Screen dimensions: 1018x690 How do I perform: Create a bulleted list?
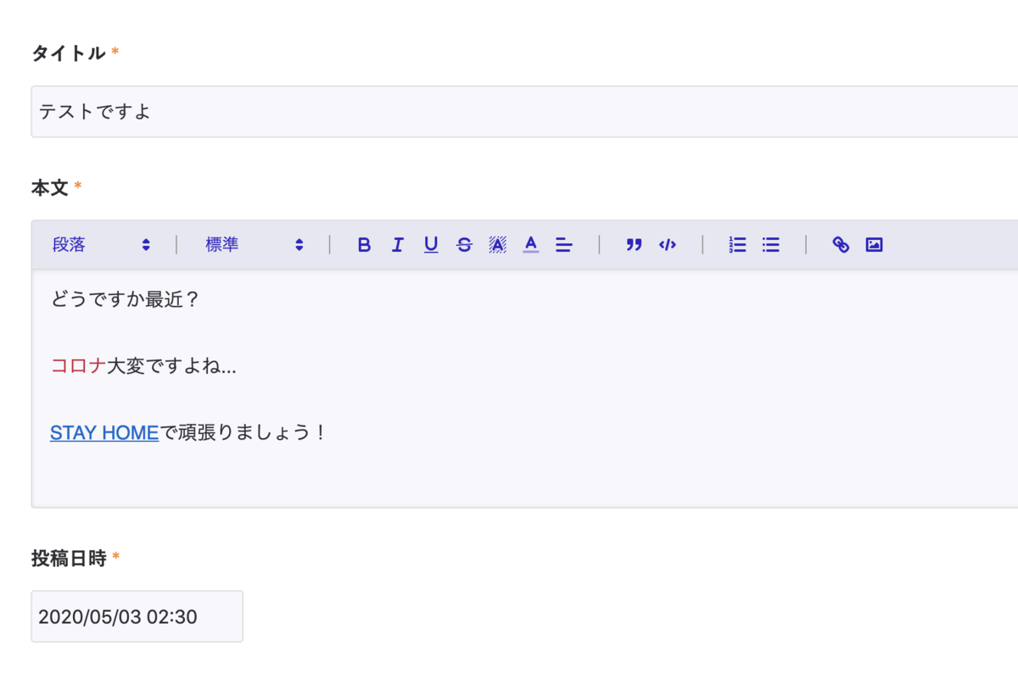point(770,244)
